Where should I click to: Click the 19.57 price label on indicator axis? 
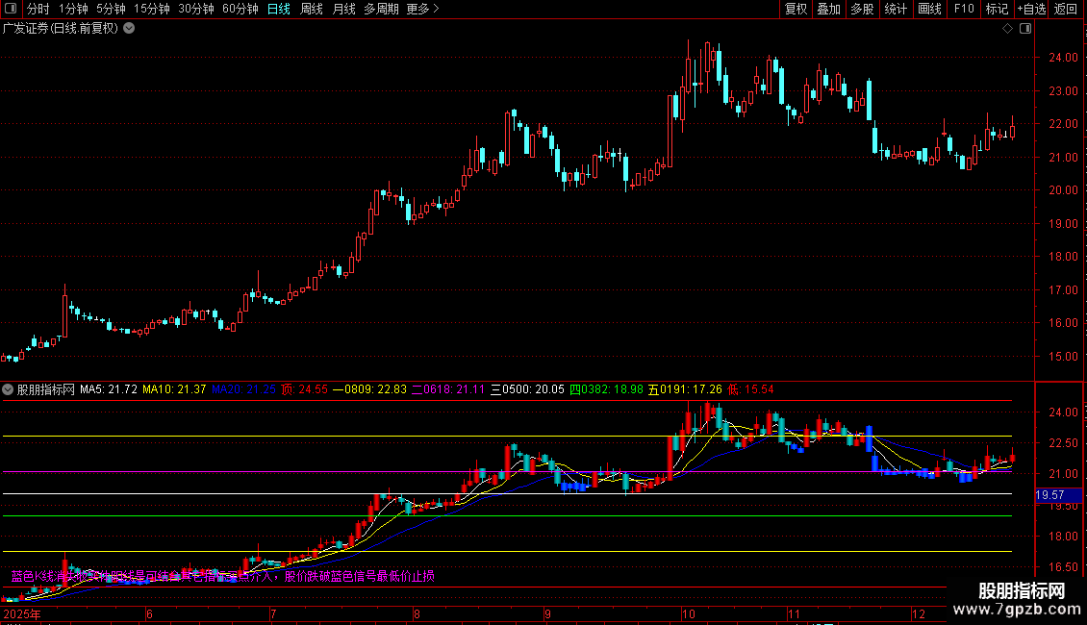1050,495
